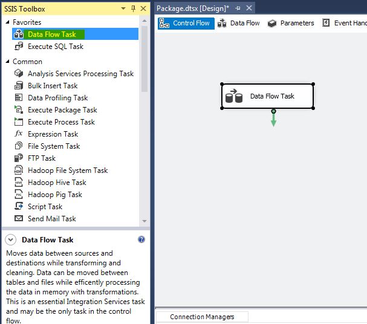This screenshot has height=324, width=367.
Task: Switch to the Control Flow tab
Action: 186,23
